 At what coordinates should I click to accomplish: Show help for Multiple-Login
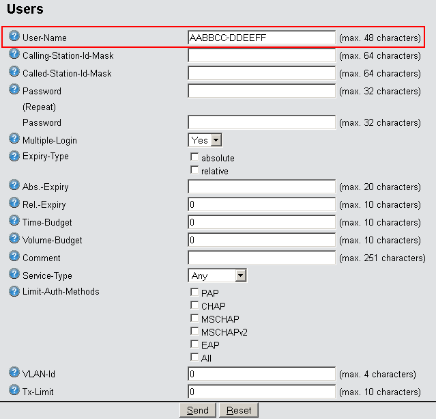tap(14, 138)
